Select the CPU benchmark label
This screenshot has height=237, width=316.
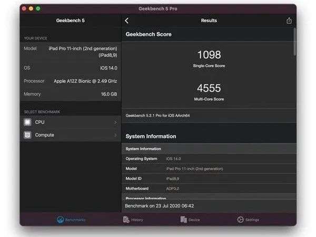coord(39,122)
